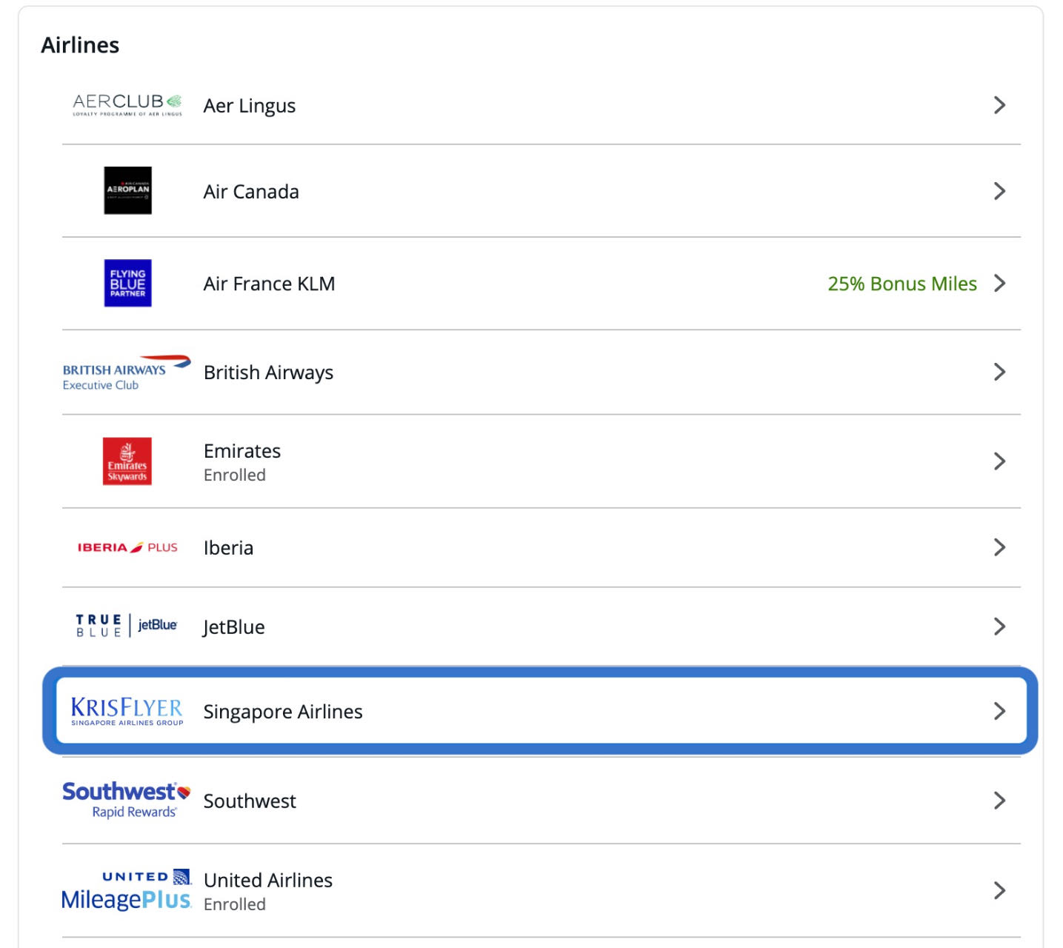The image size is (1063, 948).
Task: Expand the Air France KLM chevron arrow
Action: point(999,283)
